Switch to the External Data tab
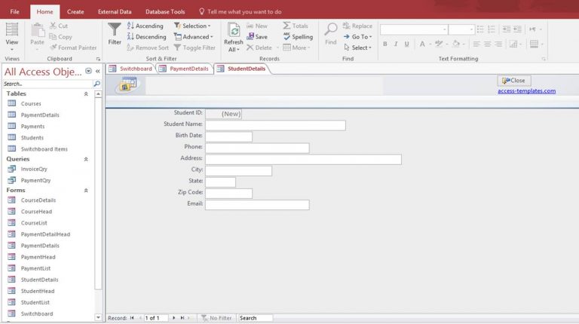Screen dimensions: 579x324 [115, 12]
